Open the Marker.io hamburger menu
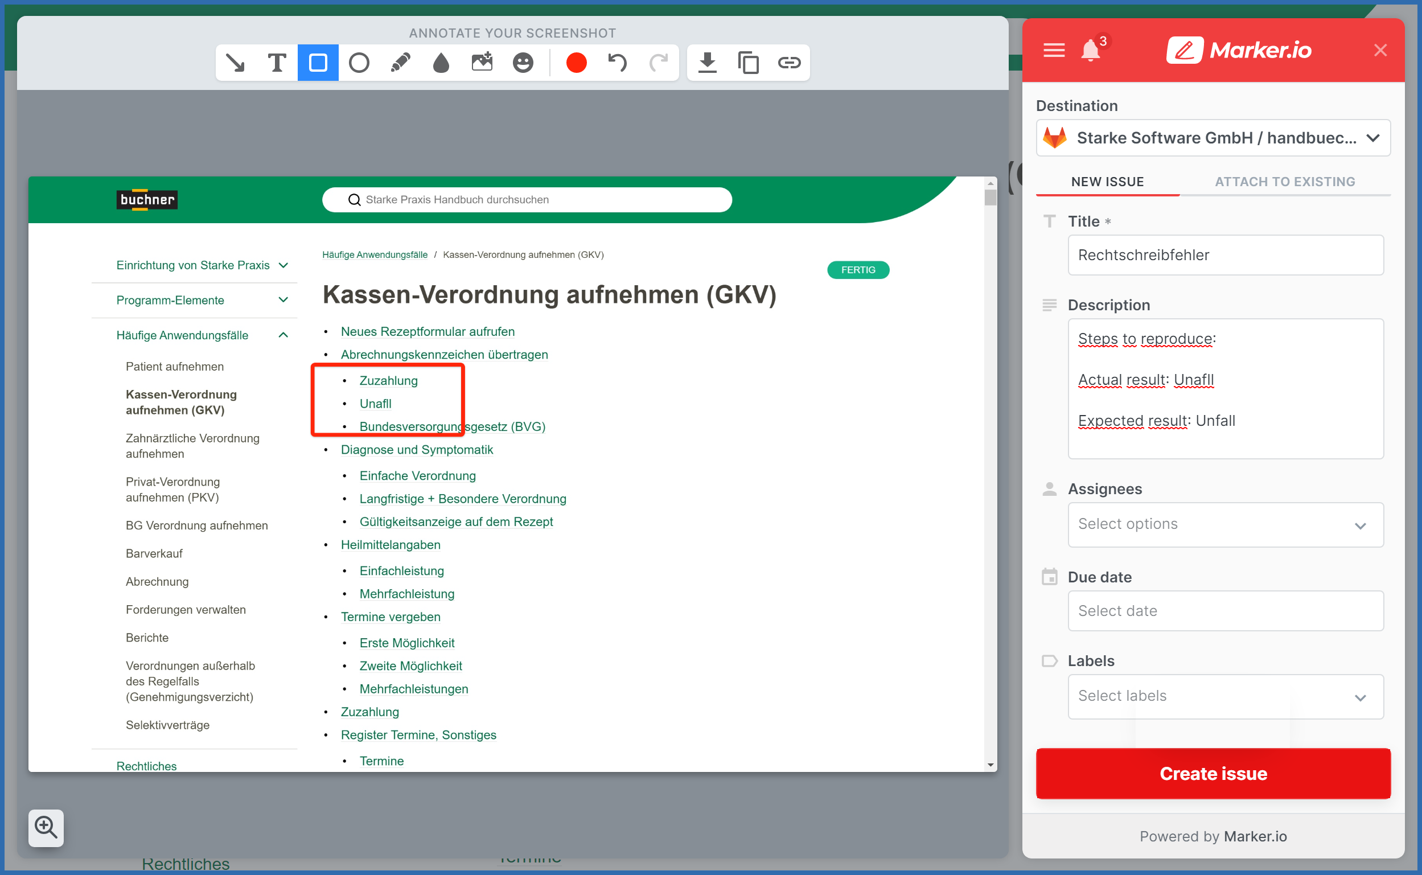 click(x=1053, y=50)
